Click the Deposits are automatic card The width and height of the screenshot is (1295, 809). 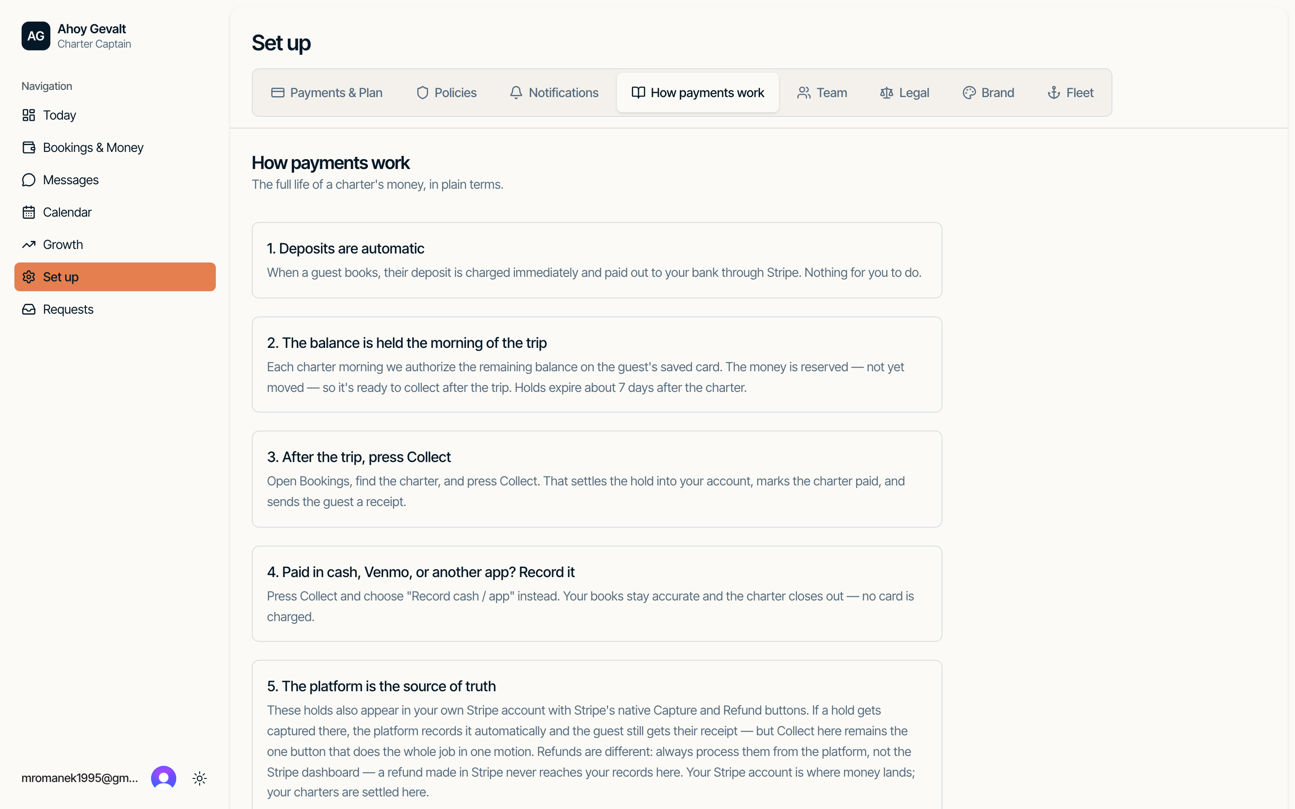pyautogui.click(x=597, y=260)
